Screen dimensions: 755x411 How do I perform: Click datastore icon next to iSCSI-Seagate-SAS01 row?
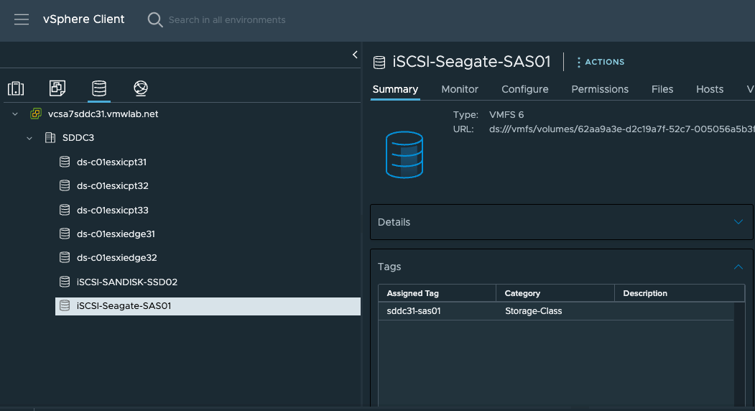65,306
